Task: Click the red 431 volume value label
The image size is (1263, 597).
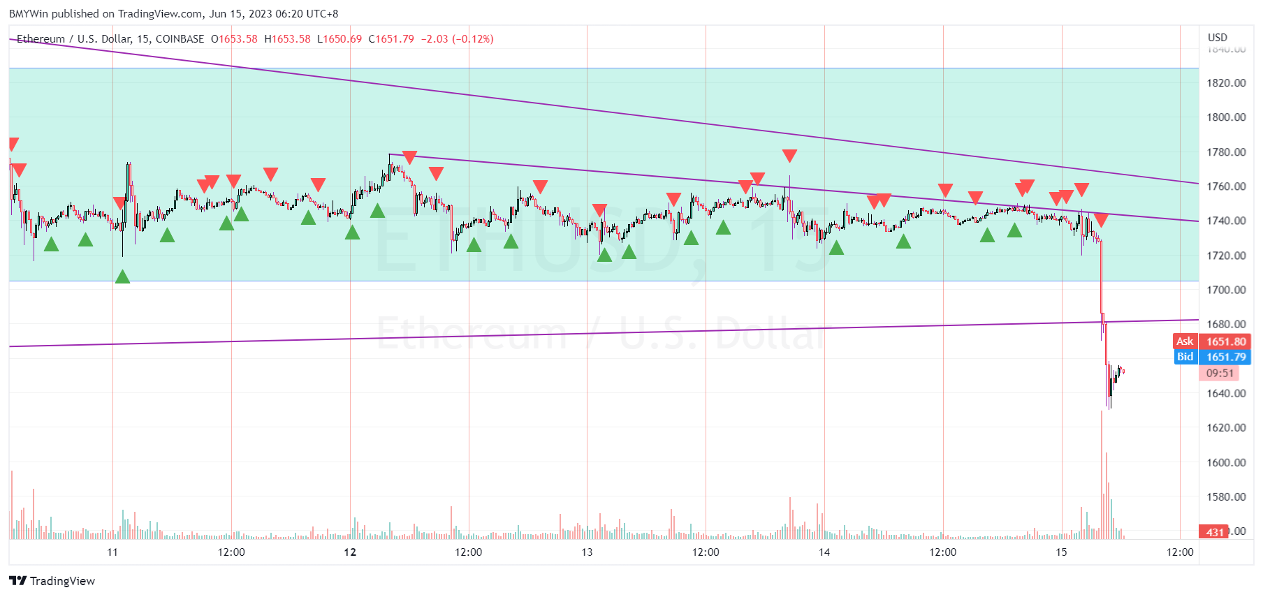Action: (1215, 532)
